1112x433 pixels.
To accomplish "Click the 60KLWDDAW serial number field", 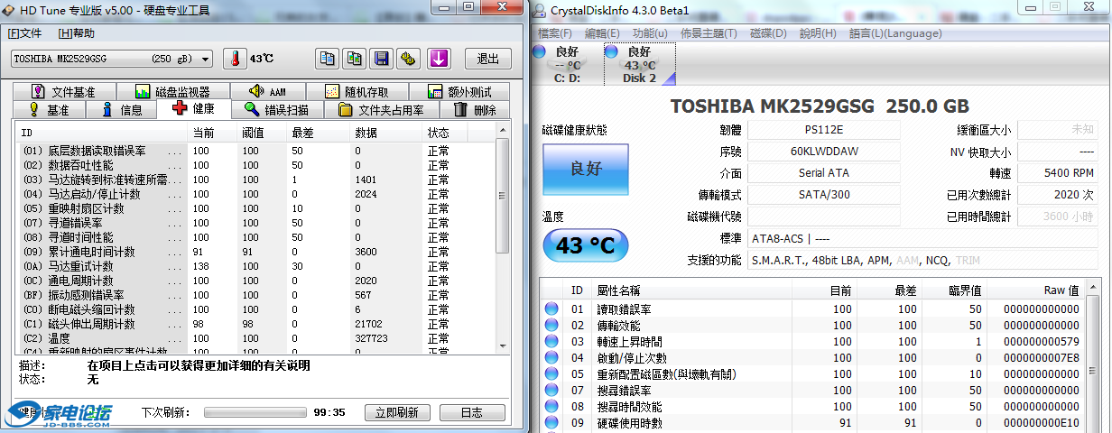I will point(824,152).
